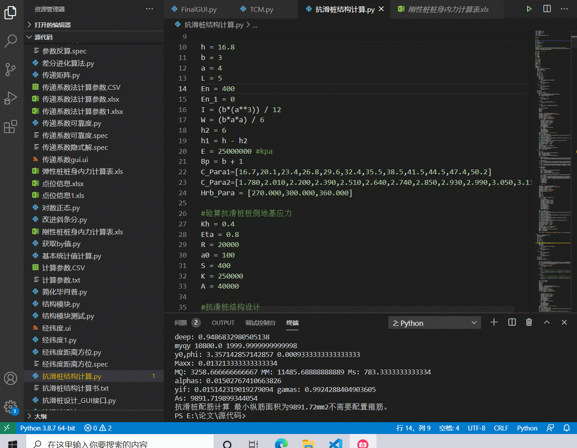
Task: Open the Source Control view
Action: pyautogui.click(x=11, y=70)
